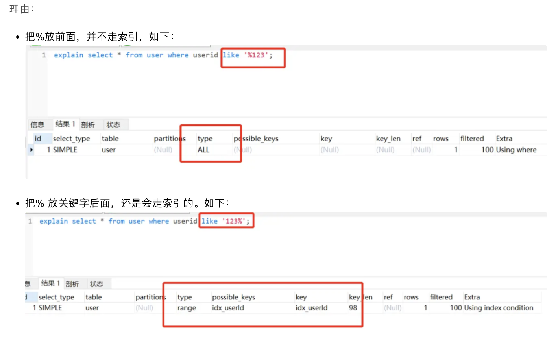The image size is (558, 340).
Task: Click the filtered column header in second grid
Action: [441, 297]
